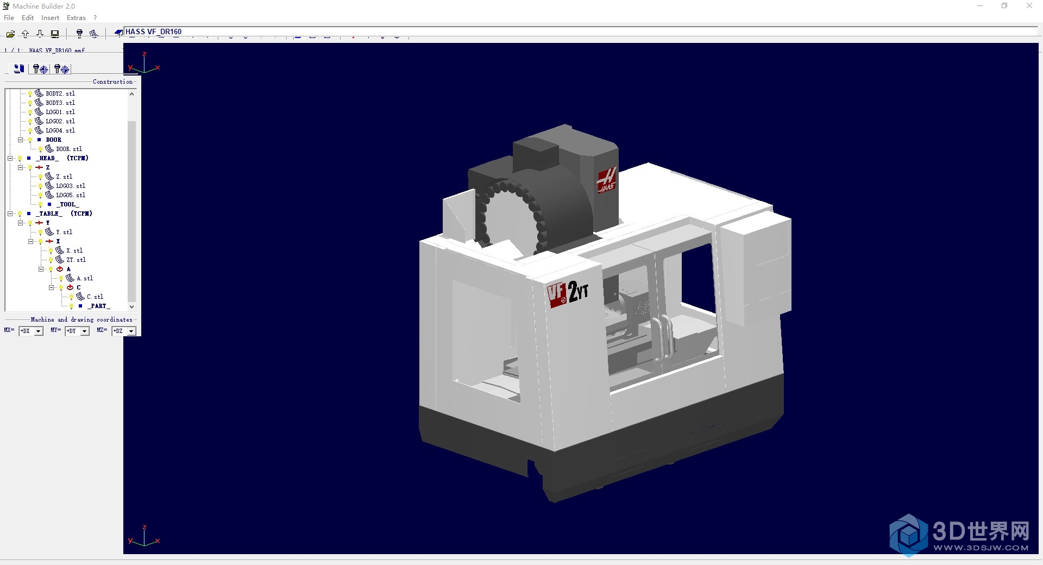1043x565 pixels.
Task: Select the _TABLE_ (TCPM) tree label
Action: pyautogui.click(x=64, y=214)
